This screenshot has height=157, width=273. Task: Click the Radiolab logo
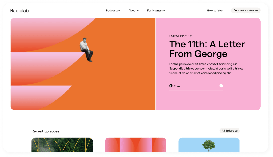click(x=19, y=11)
